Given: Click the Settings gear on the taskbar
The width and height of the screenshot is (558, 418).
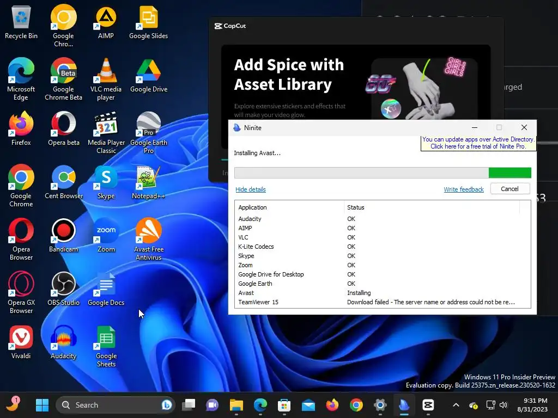Looking at the screenshot, I should pyautogui.click(x=380, y=405).
